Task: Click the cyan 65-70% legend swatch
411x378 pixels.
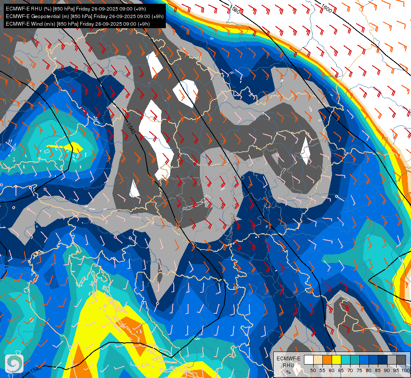Action: pyautogui.click(x=346, y=360)
